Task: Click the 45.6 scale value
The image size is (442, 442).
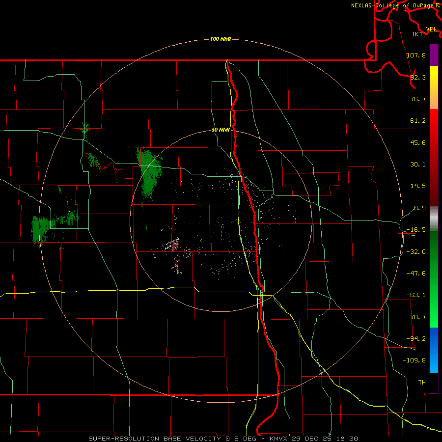Action: pos(418,142)
